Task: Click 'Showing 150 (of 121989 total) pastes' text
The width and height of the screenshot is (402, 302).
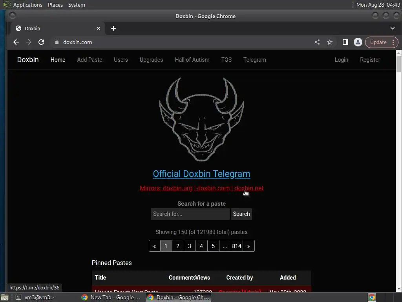Action: (x=201, y=232)
